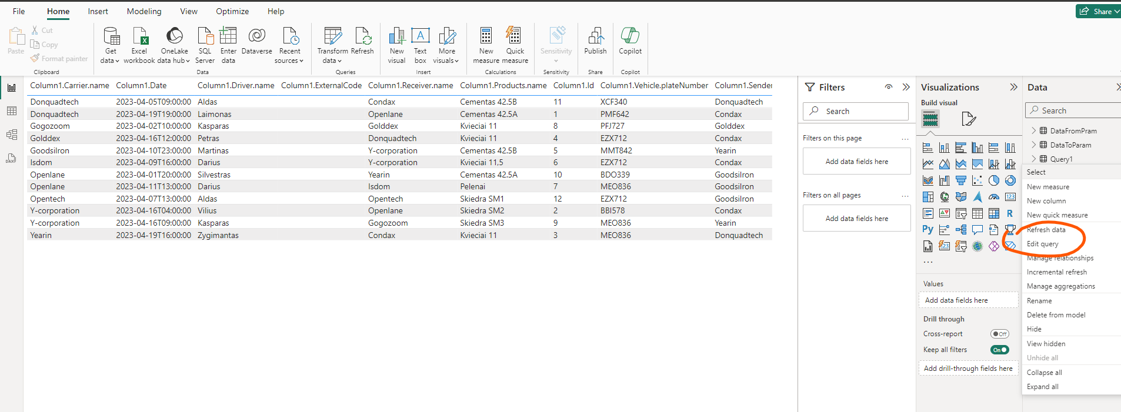Open Copilot from the ribbon

(630, 41)
